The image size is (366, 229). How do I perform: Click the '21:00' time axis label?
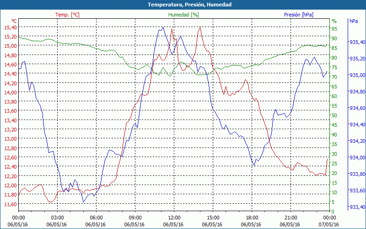(291, 218)
